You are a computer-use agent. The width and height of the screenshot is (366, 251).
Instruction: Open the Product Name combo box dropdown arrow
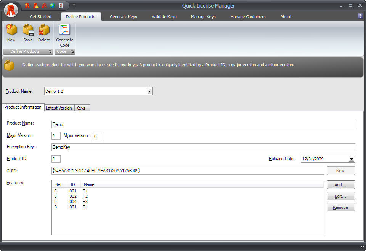click(x=149, y=91)
